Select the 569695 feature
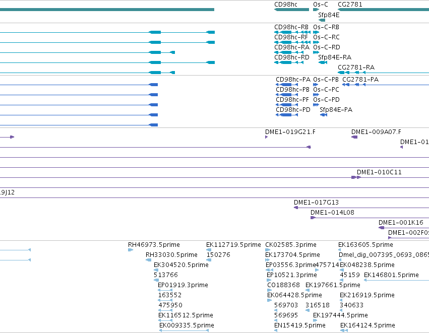Screen dimensions: 429x333 [276, 321]
